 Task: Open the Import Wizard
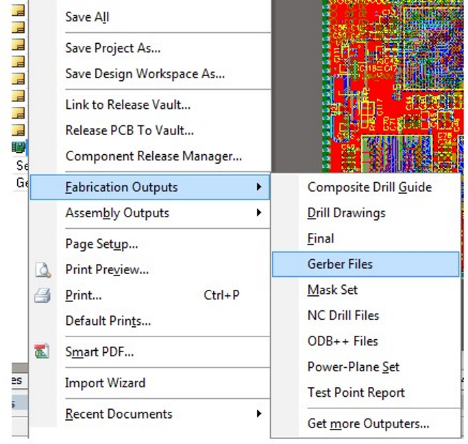pyautogui.click(x=105, y=383)
